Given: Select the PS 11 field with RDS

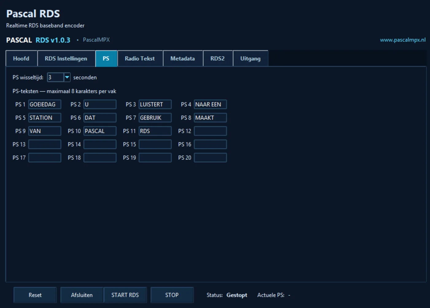Looking at the screenshot, I should coord(155,131).
